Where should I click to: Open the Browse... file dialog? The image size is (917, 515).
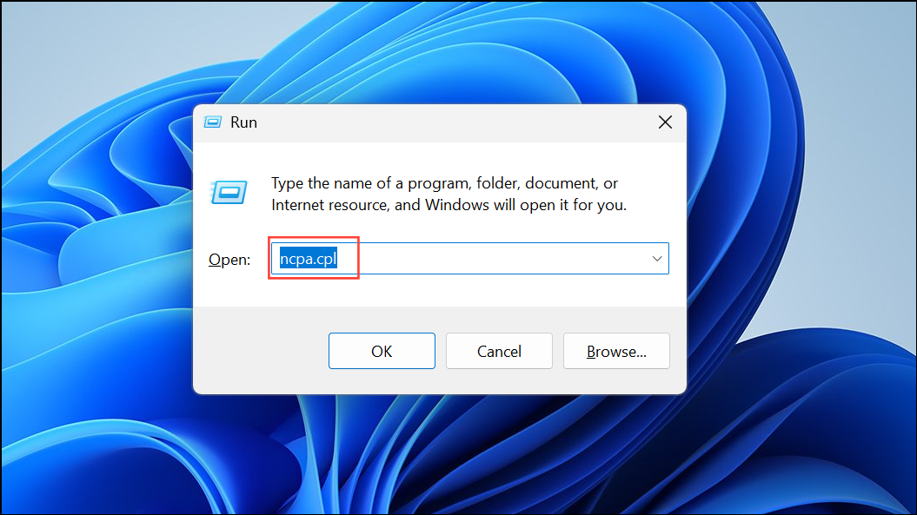616,351
